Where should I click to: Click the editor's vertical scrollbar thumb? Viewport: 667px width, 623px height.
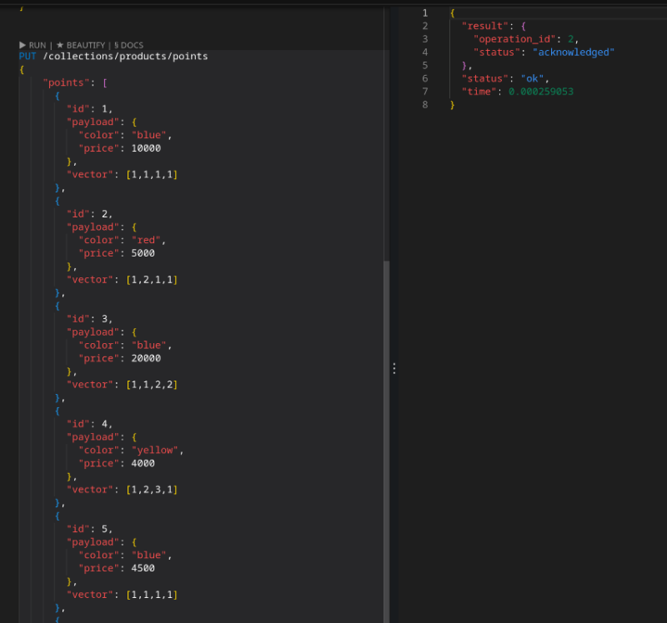385,441
